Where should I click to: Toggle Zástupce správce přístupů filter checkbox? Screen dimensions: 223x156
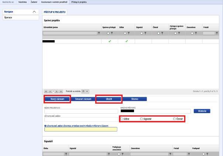tap(175, 33)
